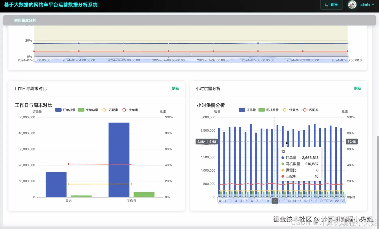Toggle 匹配率 legend in weekday chart
The height and width of the screenshot is (229, 379).
click(x=110, y=110)
